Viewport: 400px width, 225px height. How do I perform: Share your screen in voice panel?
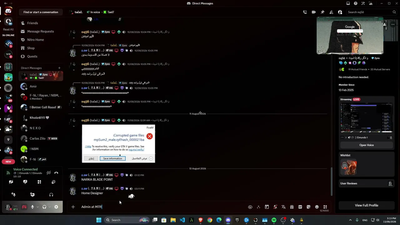pyautogui.click(x=25, y=182)
